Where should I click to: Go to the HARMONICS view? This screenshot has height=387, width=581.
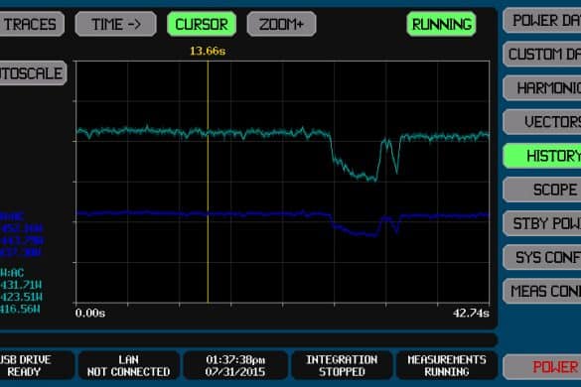click(542, 88)
